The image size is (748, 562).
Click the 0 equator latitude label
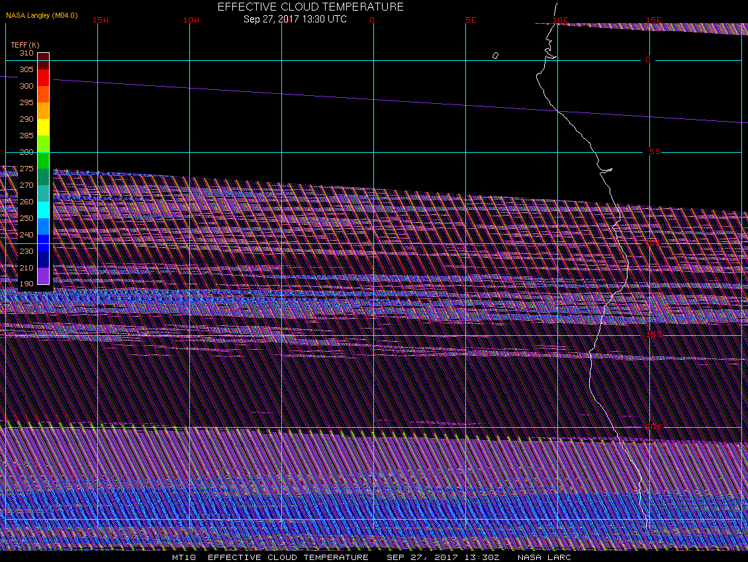(648, 60)
